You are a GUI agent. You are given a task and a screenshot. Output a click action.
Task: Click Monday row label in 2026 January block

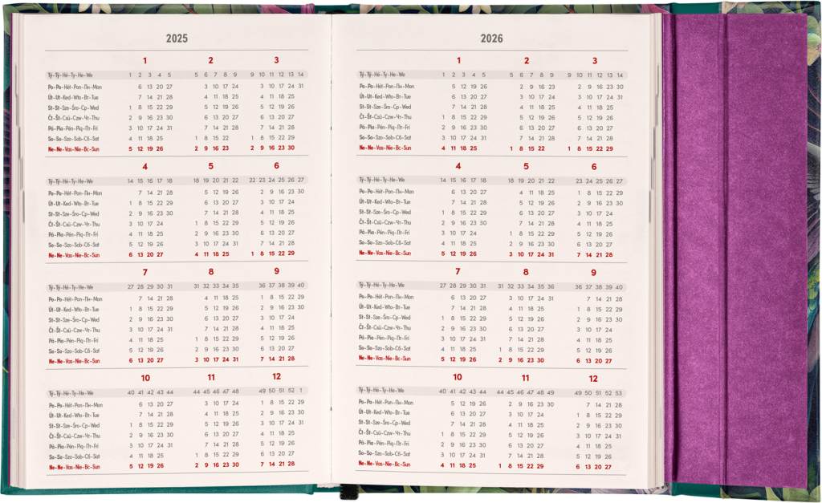pyautogui.click(x=387, y=87)
